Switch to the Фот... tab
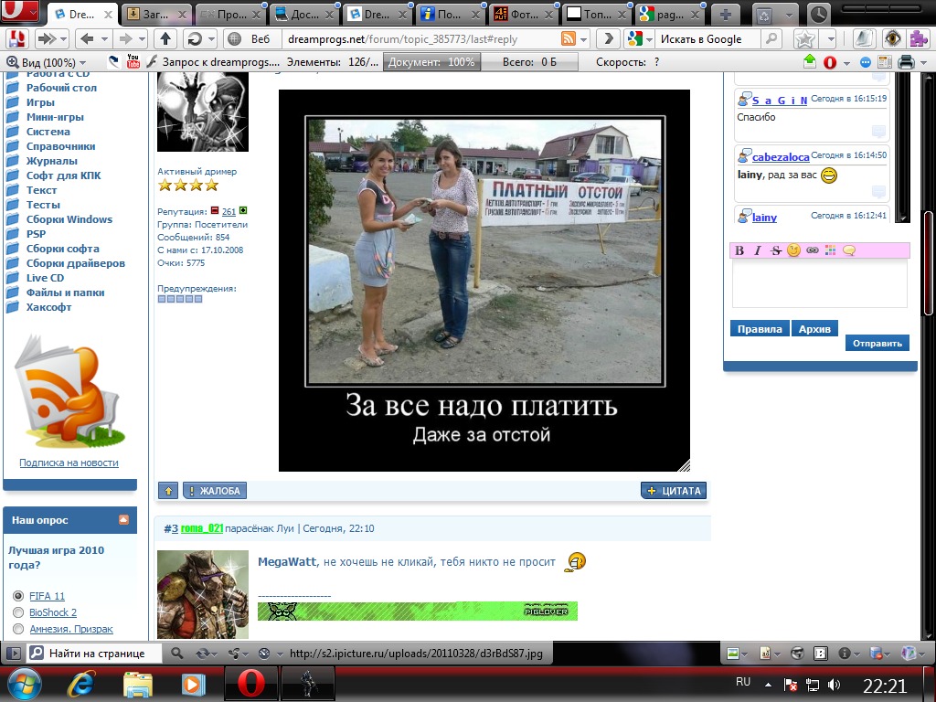Image resolution: width=936 pixels, height=702 pixels. [524, 15]
